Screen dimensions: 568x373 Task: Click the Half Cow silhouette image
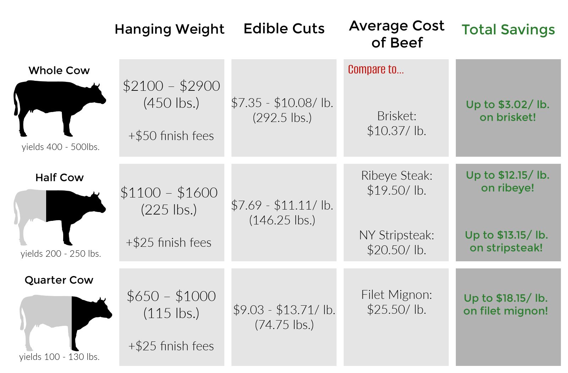pyautogui.click(x=59, y=213)
